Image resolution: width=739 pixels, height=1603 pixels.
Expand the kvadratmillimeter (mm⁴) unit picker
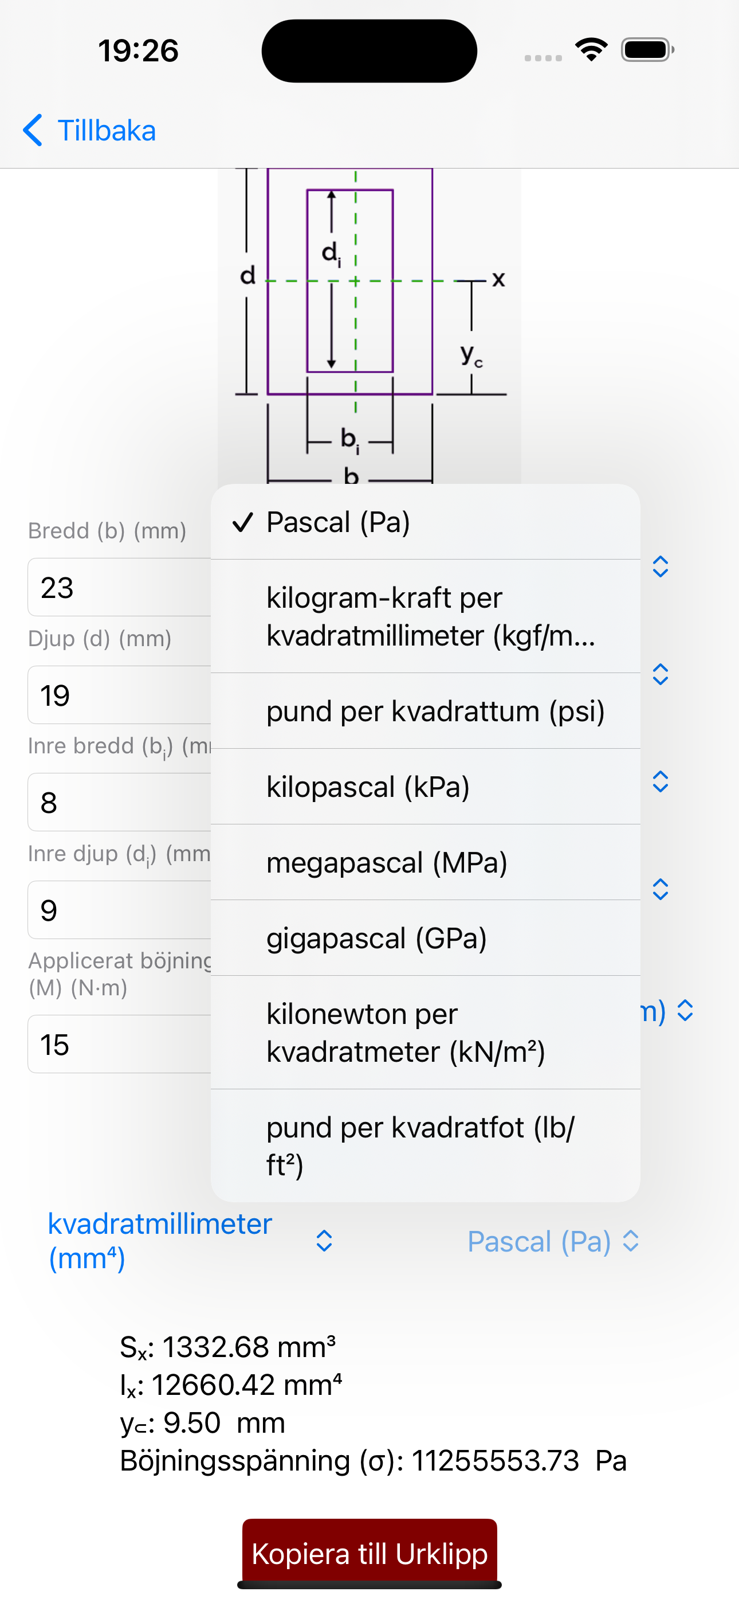(x=190, y=1241)
